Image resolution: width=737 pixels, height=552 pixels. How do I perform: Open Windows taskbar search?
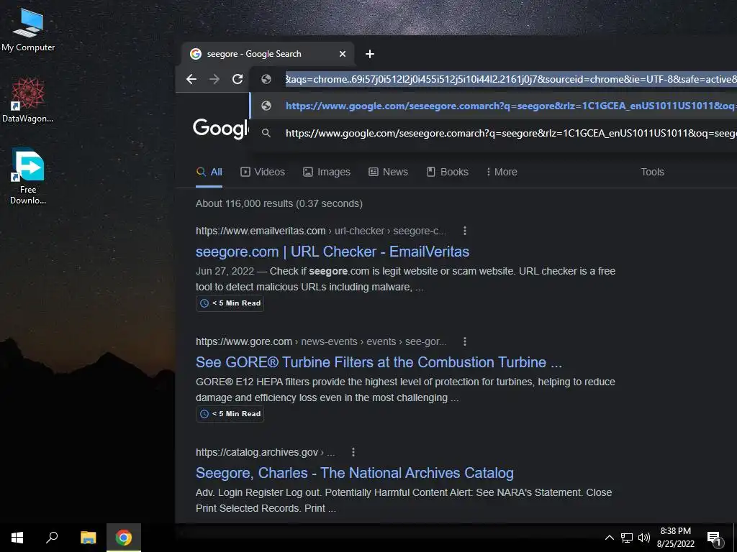pos(52,538)
